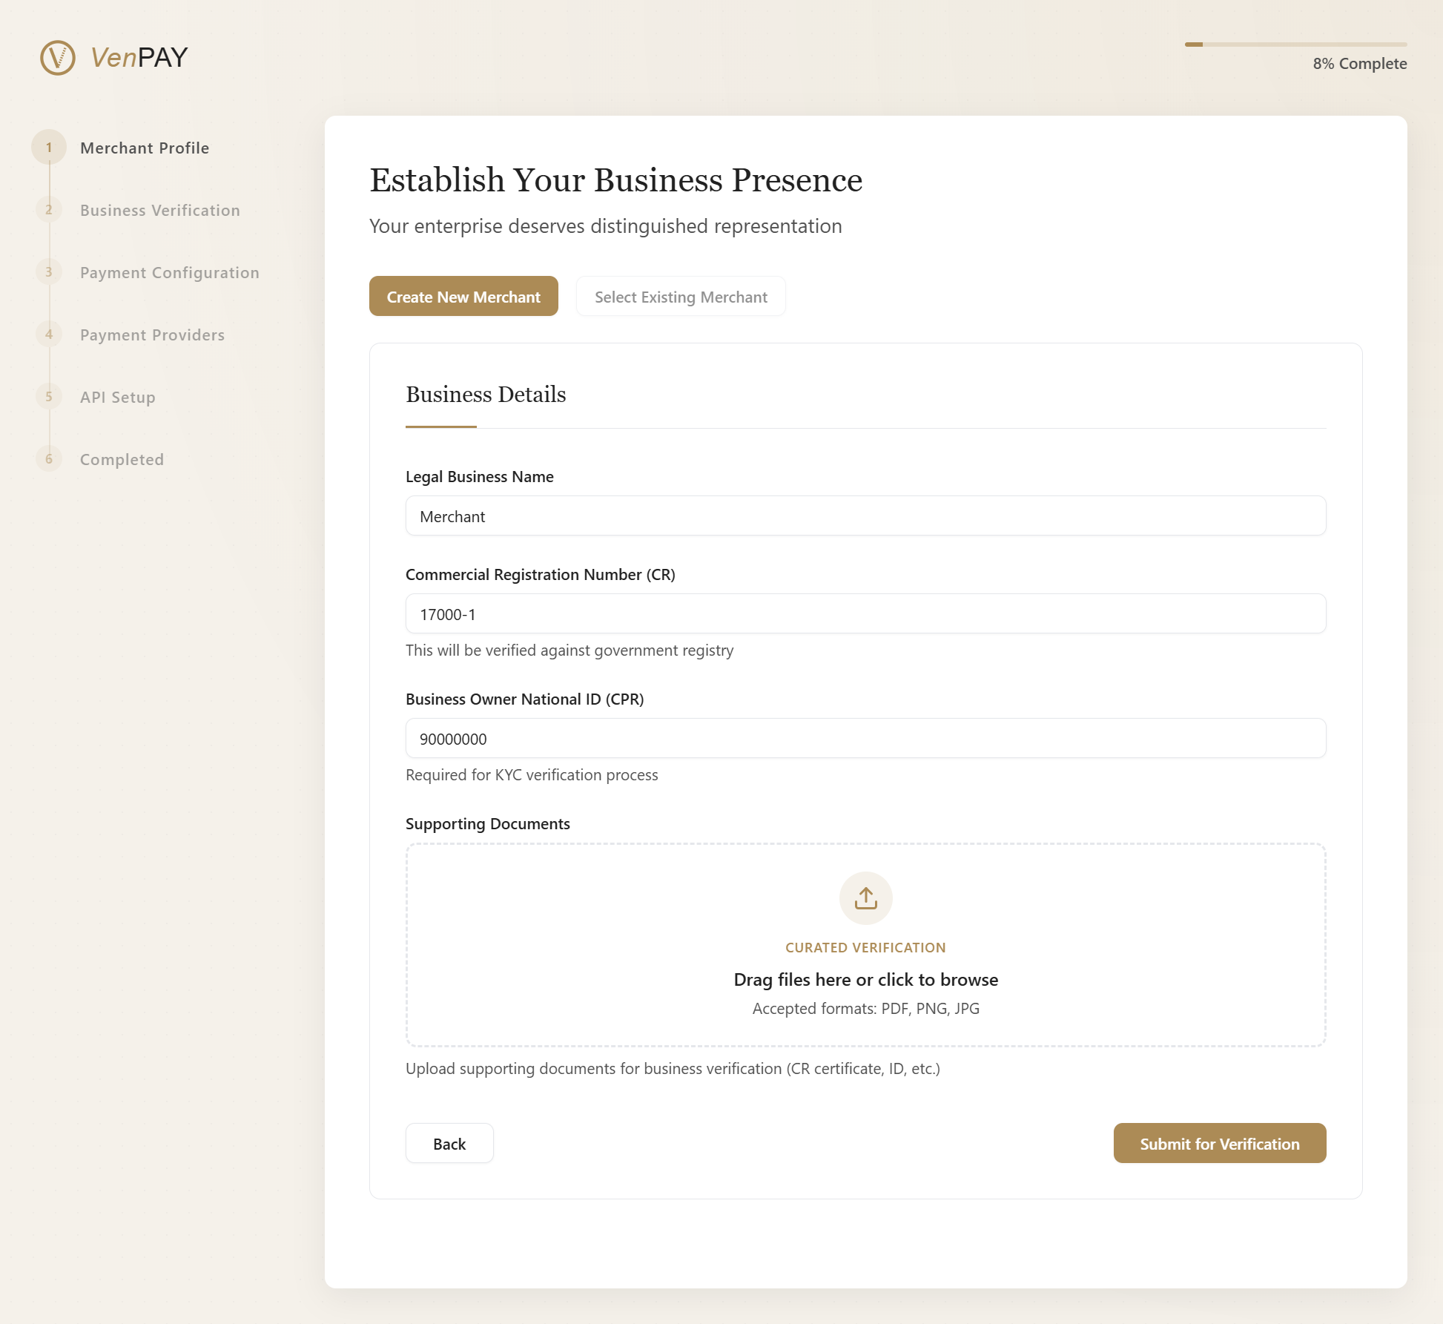Click the VenPAY circular logo icon
This screenshot has width=1443, height=1324.
(x=58, y=58)
